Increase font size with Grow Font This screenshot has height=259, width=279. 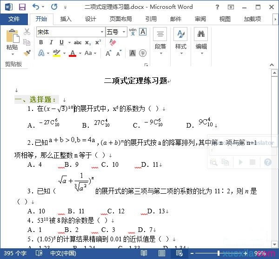[108, 53]
